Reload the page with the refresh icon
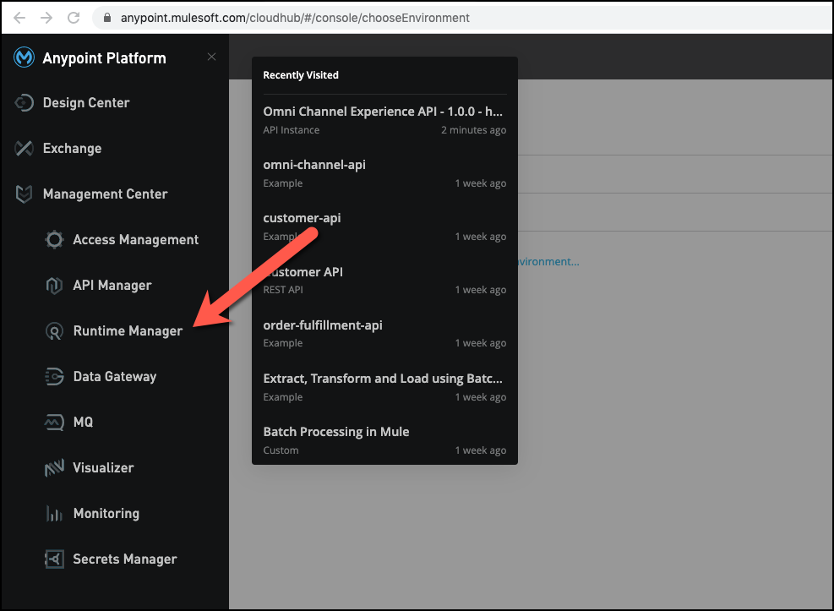 [x=74, y=18]
